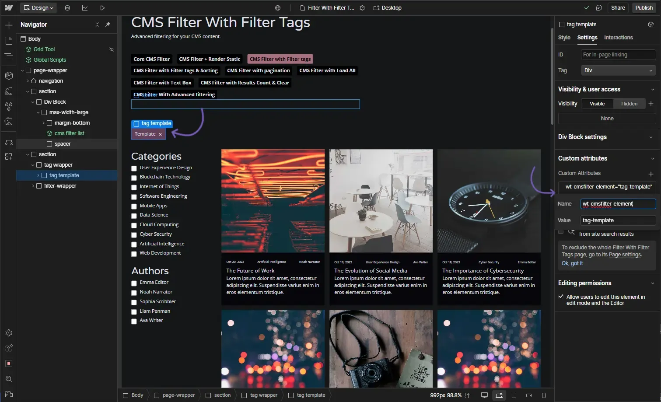Screen dimensions: 661x402
Task: Open the Assets image icon
Action: click(x=9, y=122)
